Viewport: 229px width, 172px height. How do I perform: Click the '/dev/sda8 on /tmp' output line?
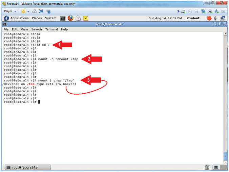39,84
